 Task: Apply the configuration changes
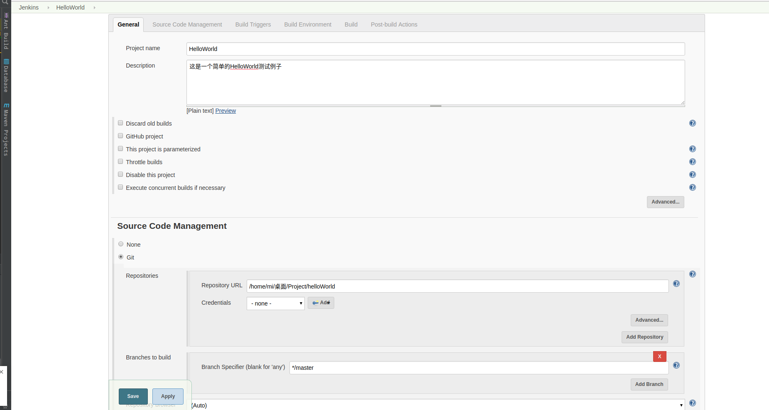pos(168,396)
